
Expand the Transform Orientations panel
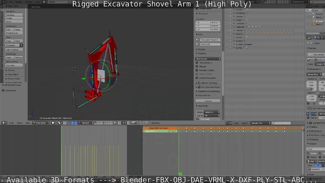tap(208, 91)
